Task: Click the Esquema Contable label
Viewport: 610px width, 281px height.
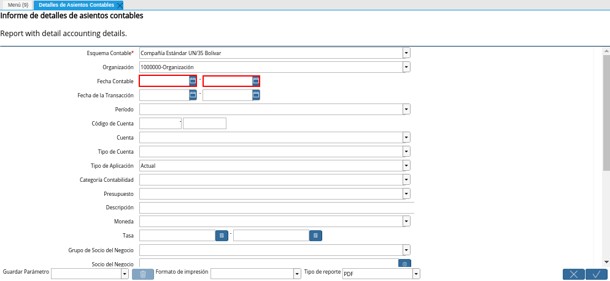Action: pos(110,53)
